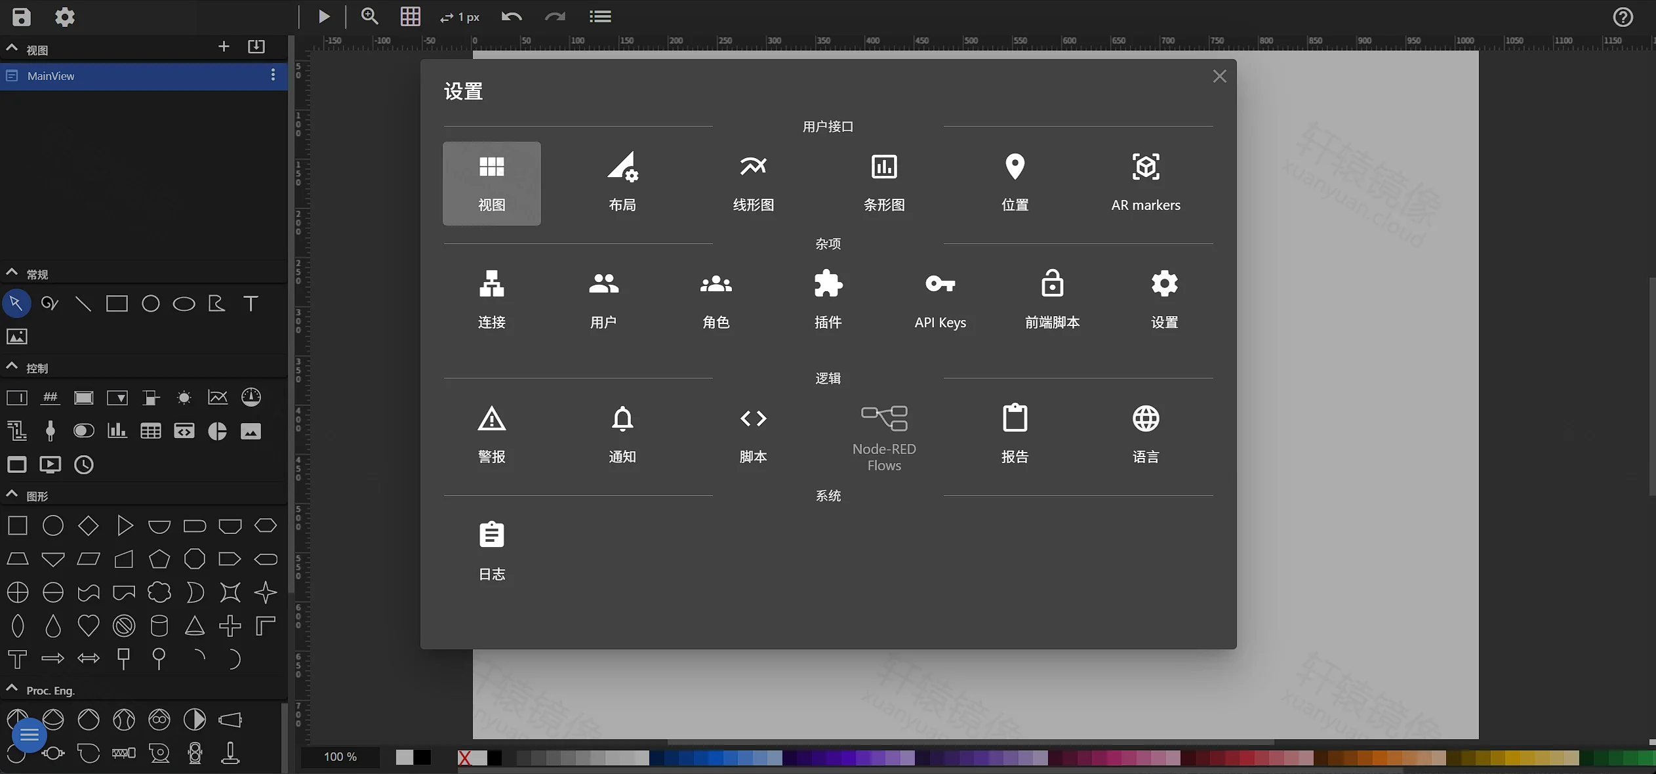1656x774 pixels.
Task: Open the Alarms (警报) settings
Action: coord(491,436)
